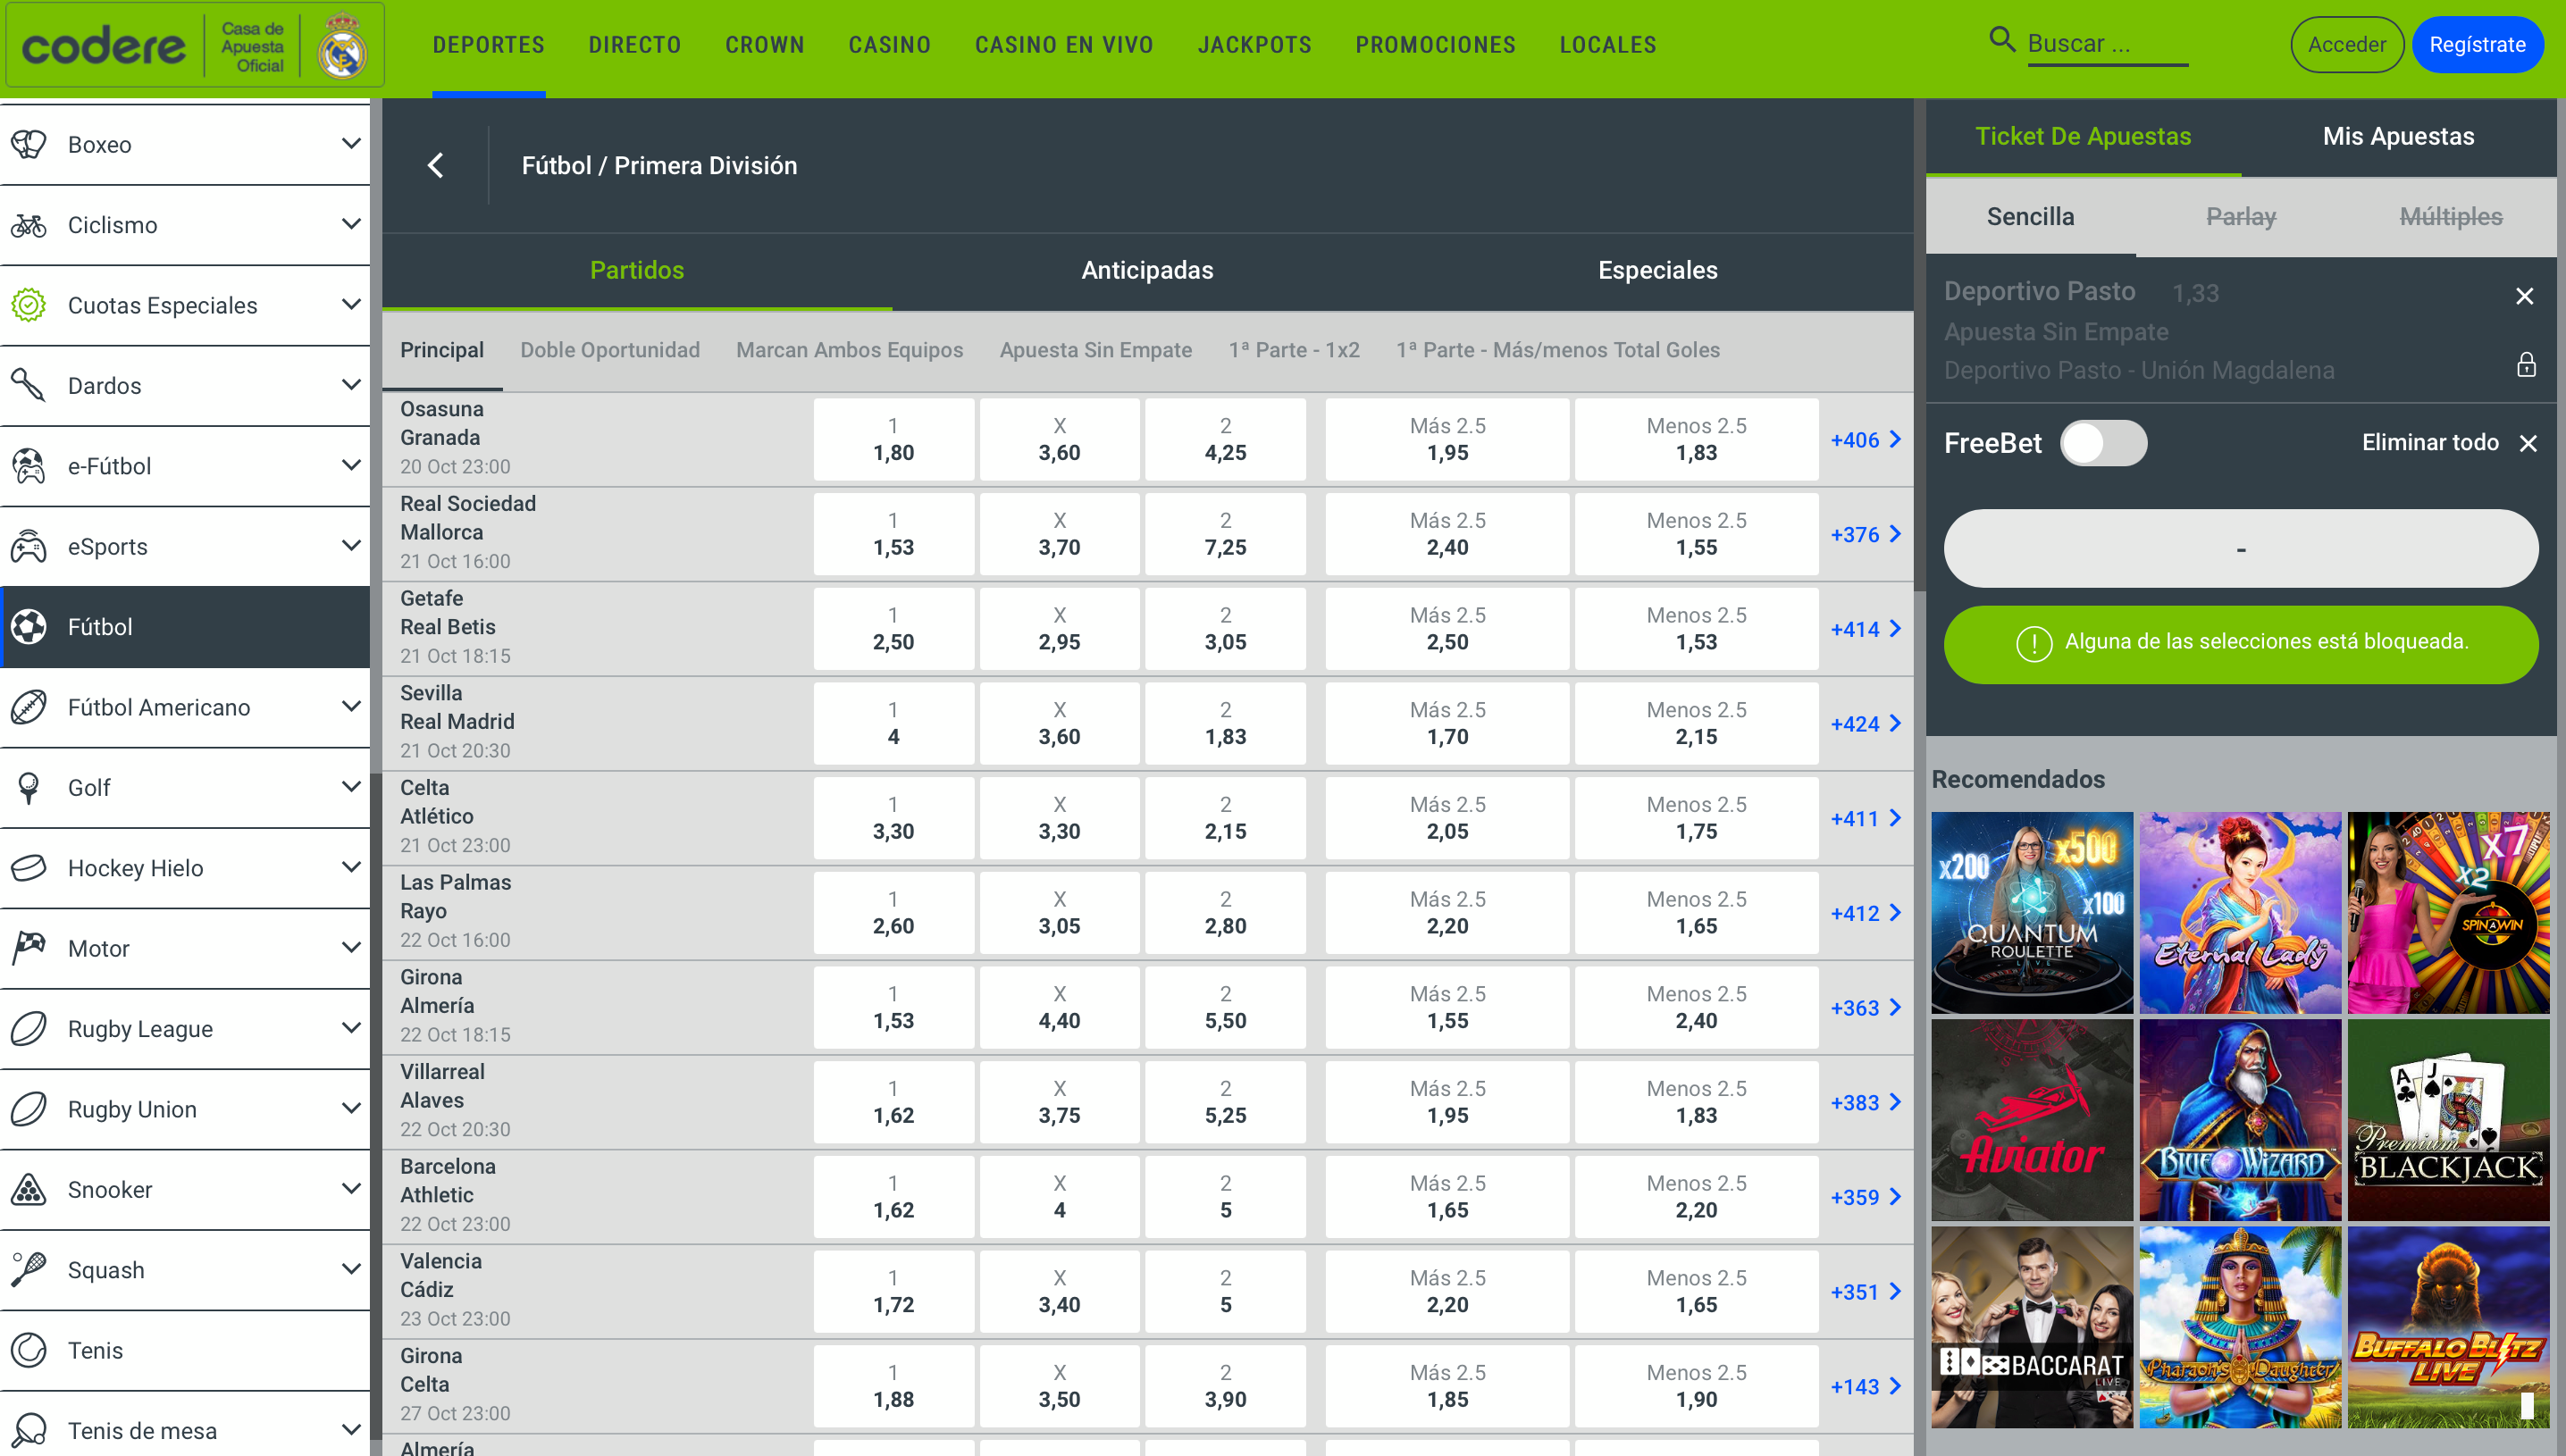The width and height of the screenshot is (2566, 1456).
Task: Click the Regístrate button
Action: pyautogui.click(x=2477, y=45)
